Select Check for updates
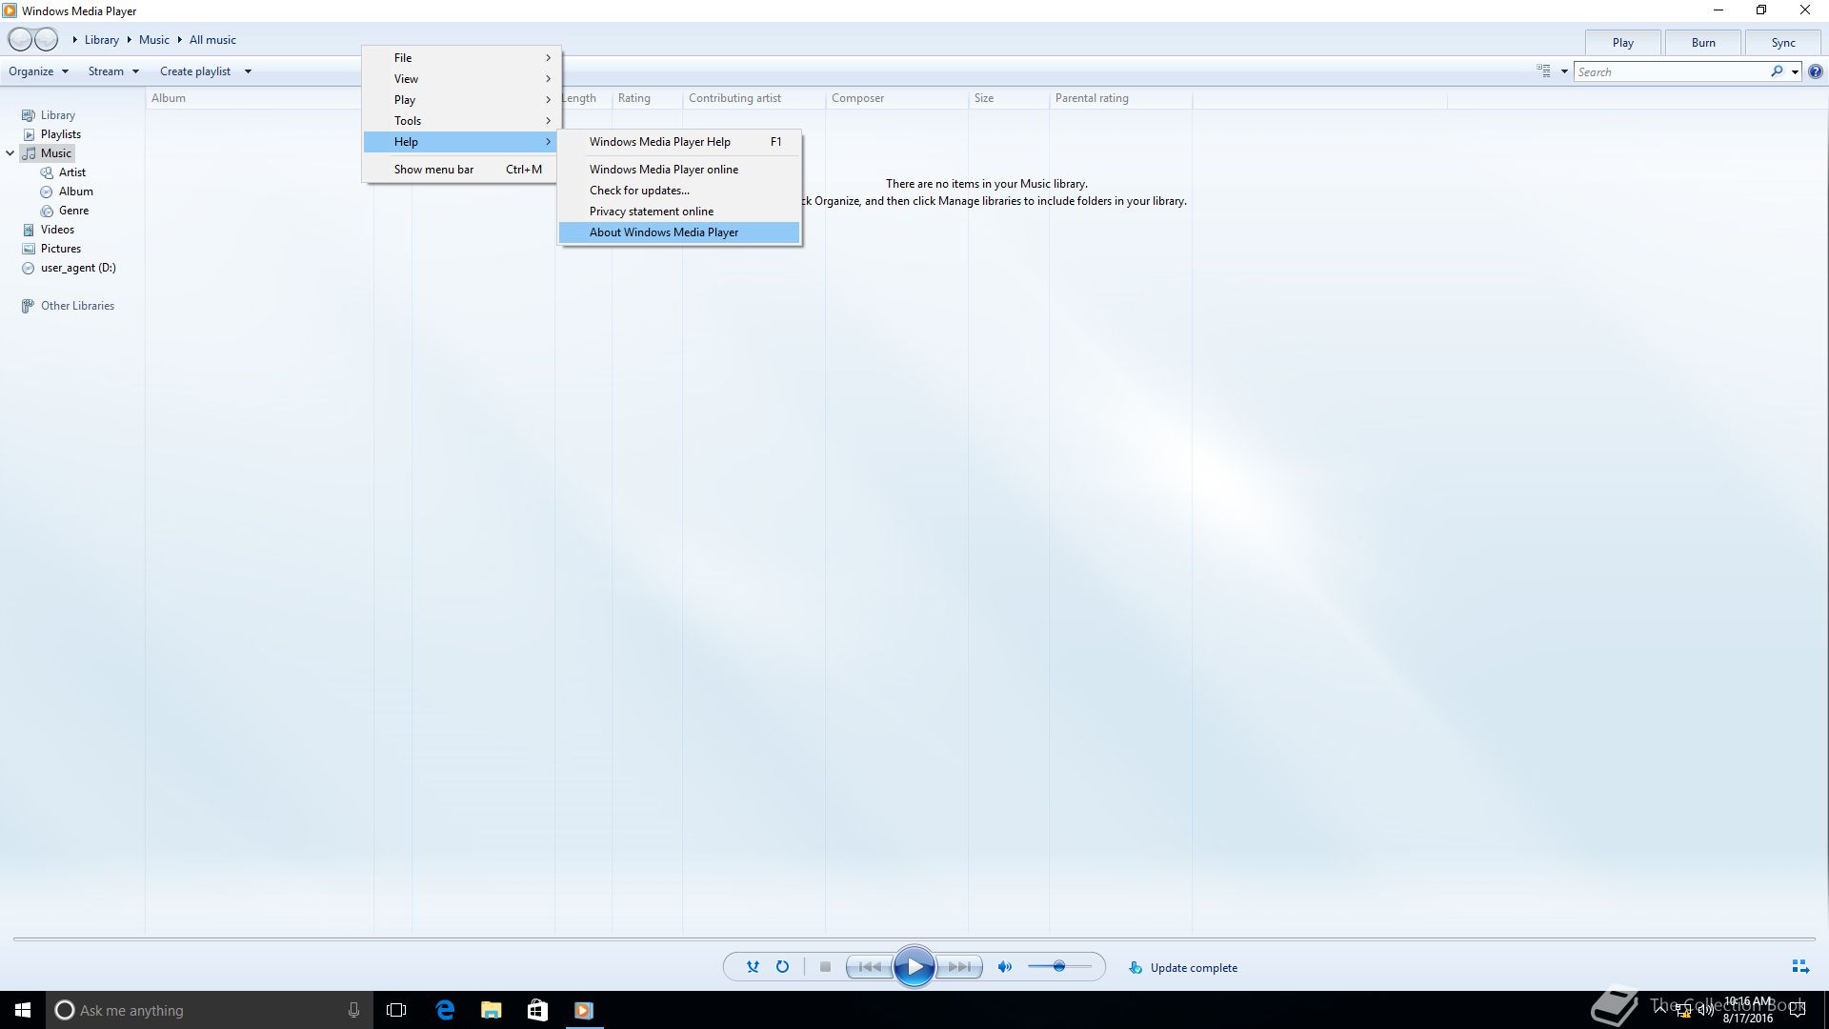Screen dimensions: 1829x1029 tap(679, 191)
